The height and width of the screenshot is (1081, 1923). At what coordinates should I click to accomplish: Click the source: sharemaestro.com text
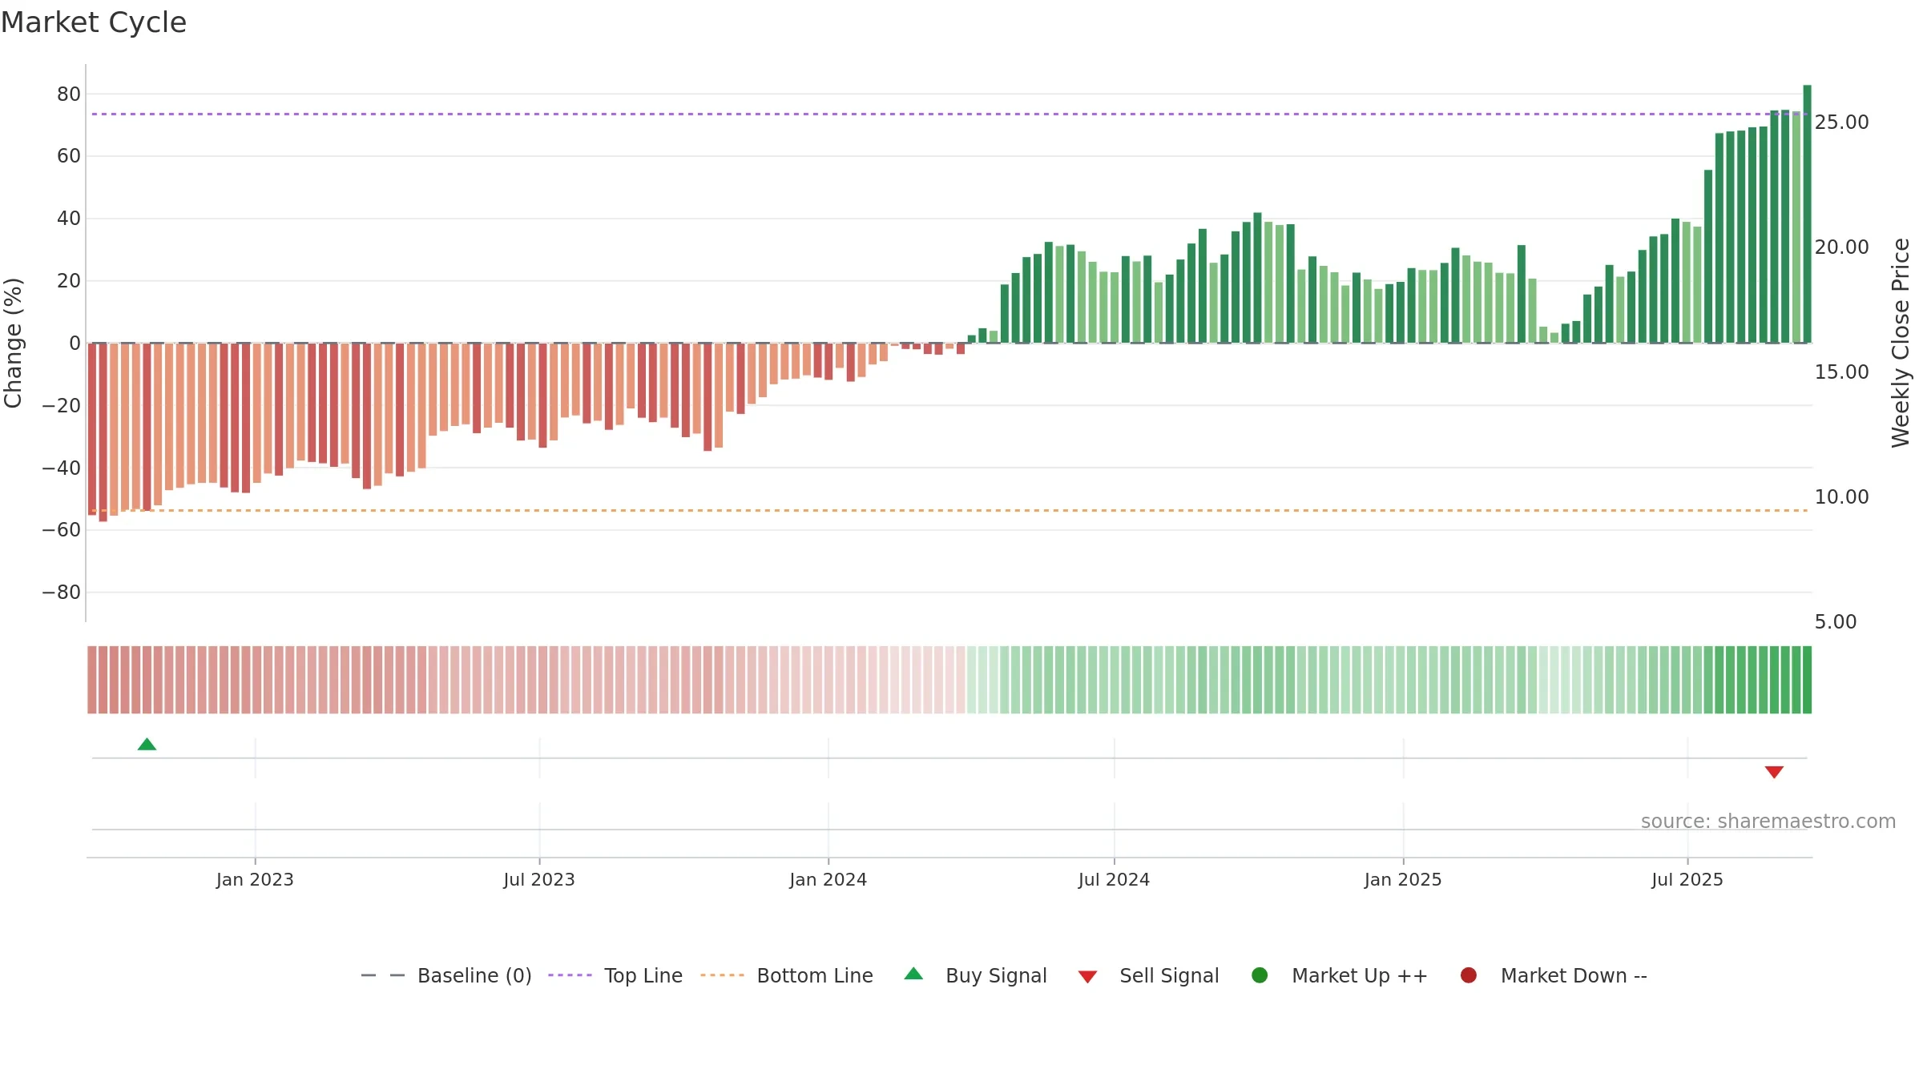[x=1768, y=822]
